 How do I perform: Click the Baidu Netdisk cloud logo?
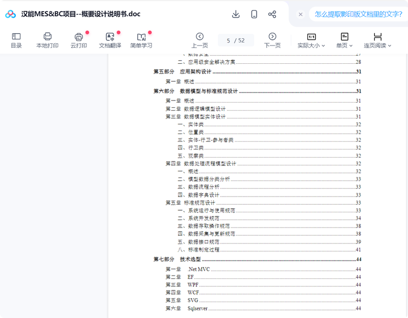[10, 14]
